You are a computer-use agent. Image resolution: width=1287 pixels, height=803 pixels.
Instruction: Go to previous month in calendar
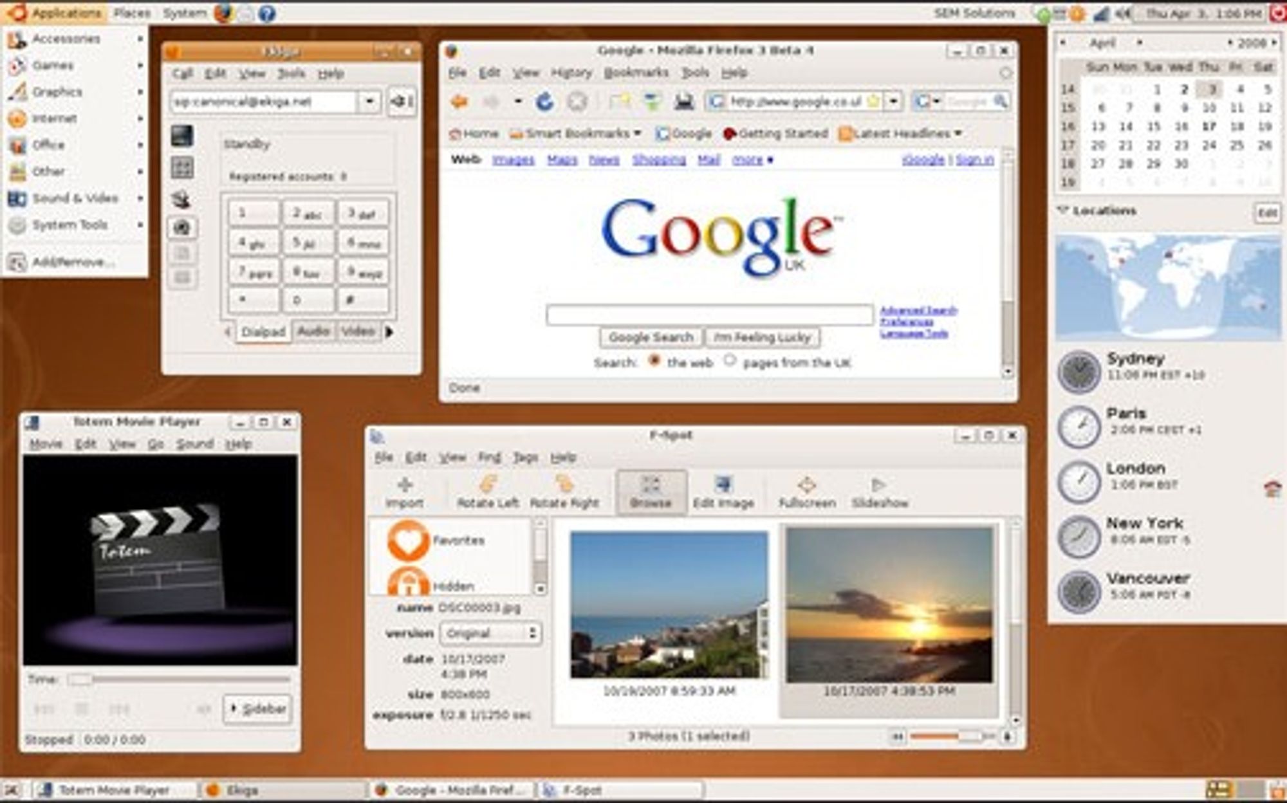coord(1063,43)
